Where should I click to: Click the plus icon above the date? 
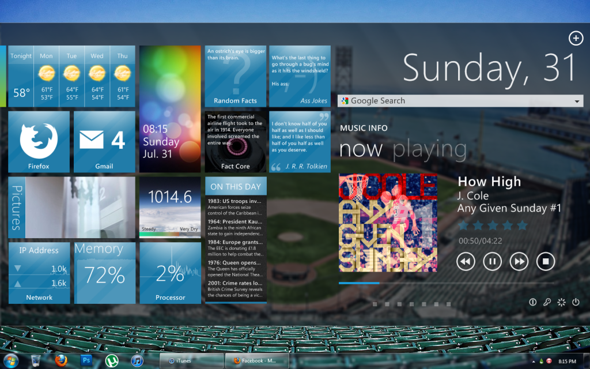point(576,38)
